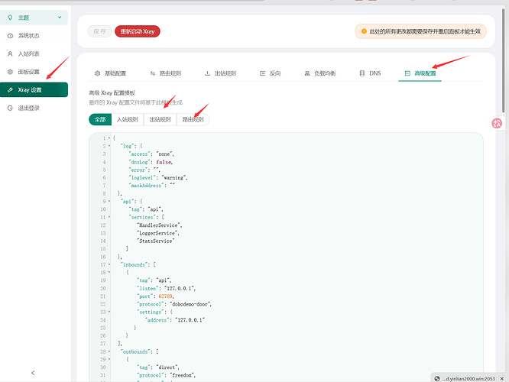Viewport: 509px width, 382px height.
Task: Click the "HandlerService" entry in the editor
Action: (x=159, y=225)
